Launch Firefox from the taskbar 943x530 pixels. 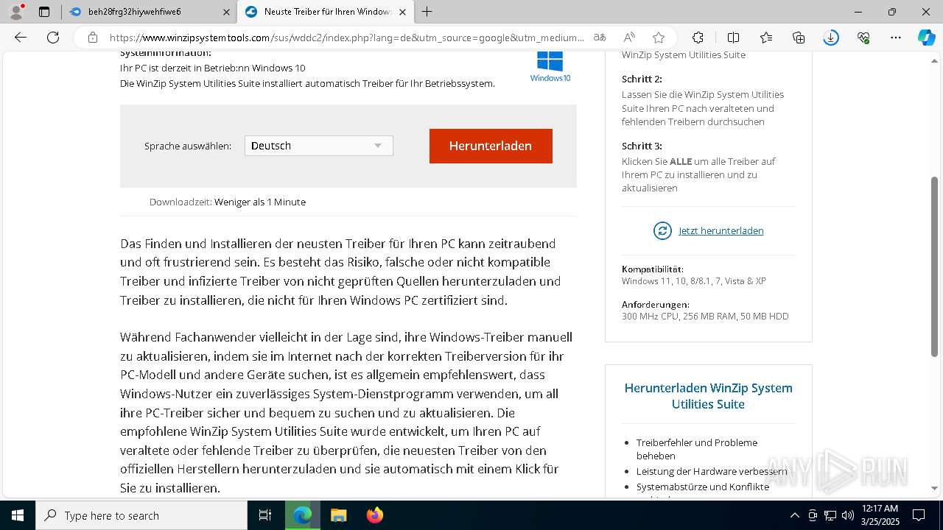click(x=375, y=515)
